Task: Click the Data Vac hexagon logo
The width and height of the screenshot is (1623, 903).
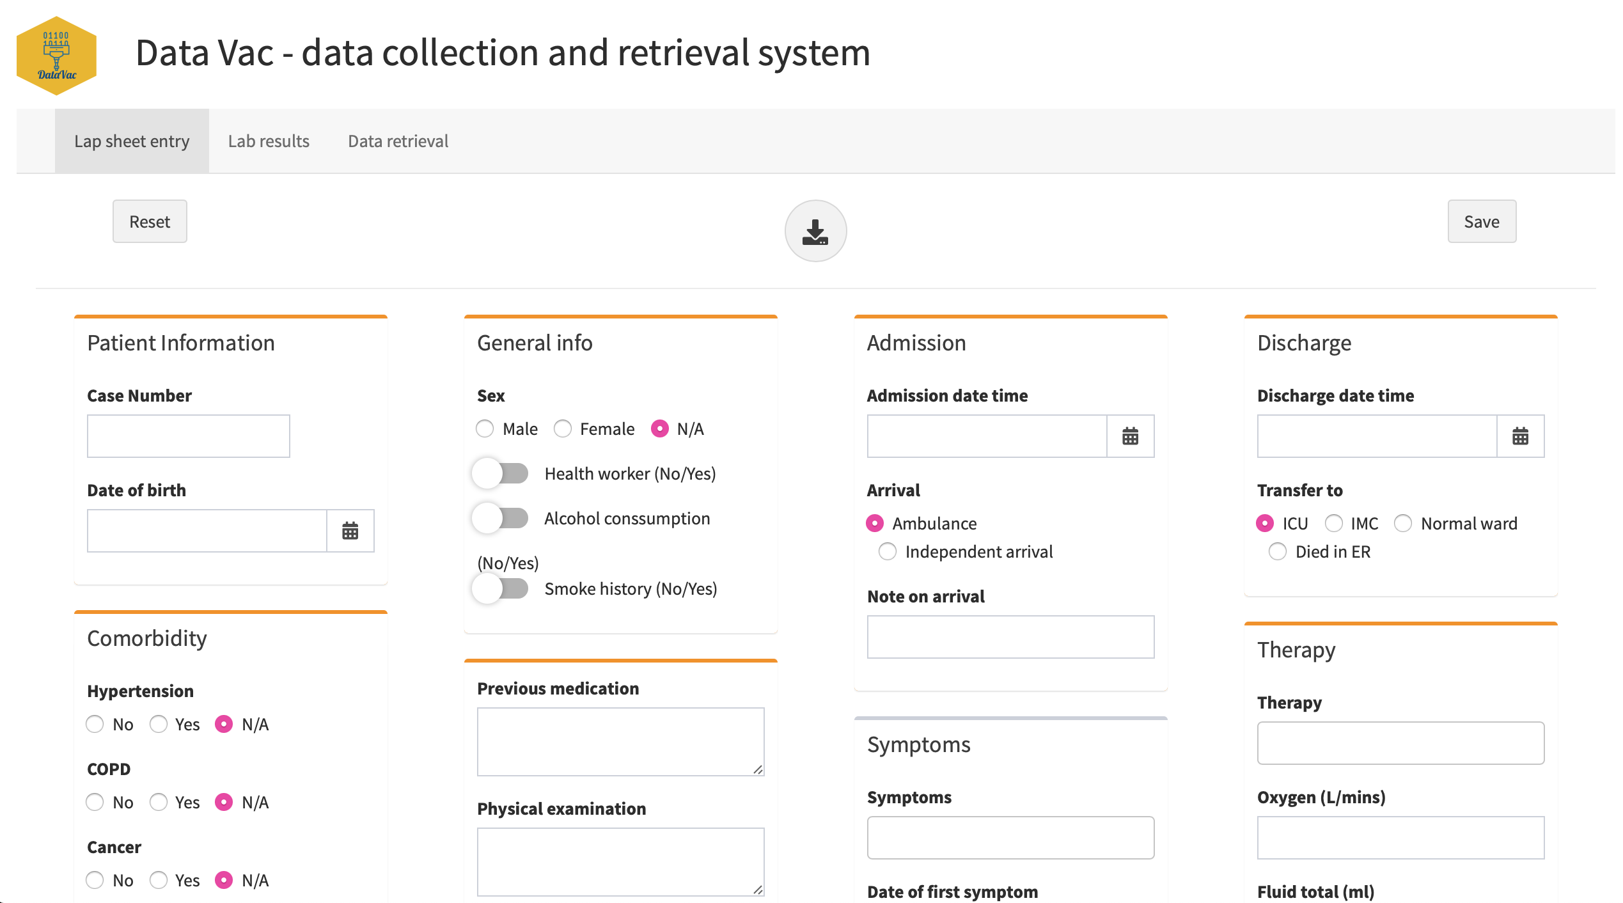Action: pyautogui.click(x=56, y=56)
